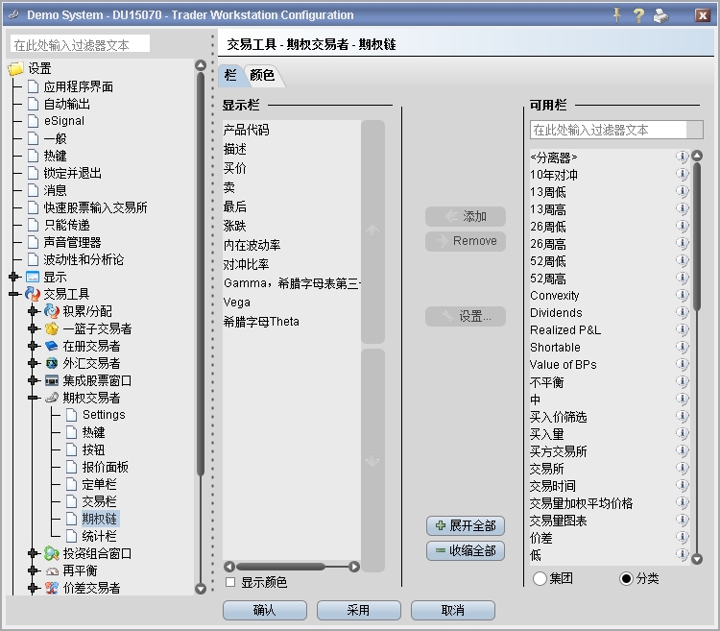The height and width of the screenshot is (631, 720).
Task: Click the printer icon in title bar
Action: coord(660,15)
